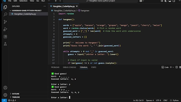Open errors and warnings status indicator
181x102 pixels.
click(12, 100)
